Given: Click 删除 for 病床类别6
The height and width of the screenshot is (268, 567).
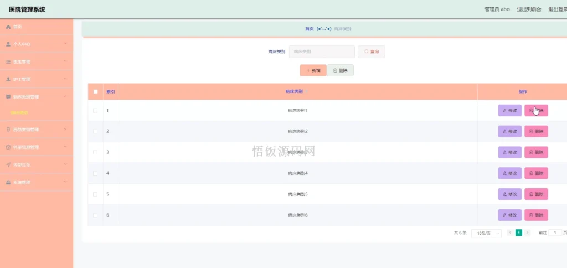Looking at the screenshot, I should point(536,215).
